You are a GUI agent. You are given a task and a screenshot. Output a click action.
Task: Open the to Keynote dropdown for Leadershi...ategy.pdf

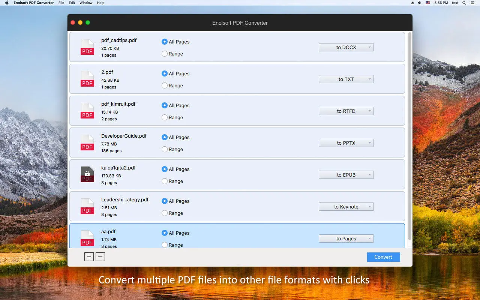point(346,206)
